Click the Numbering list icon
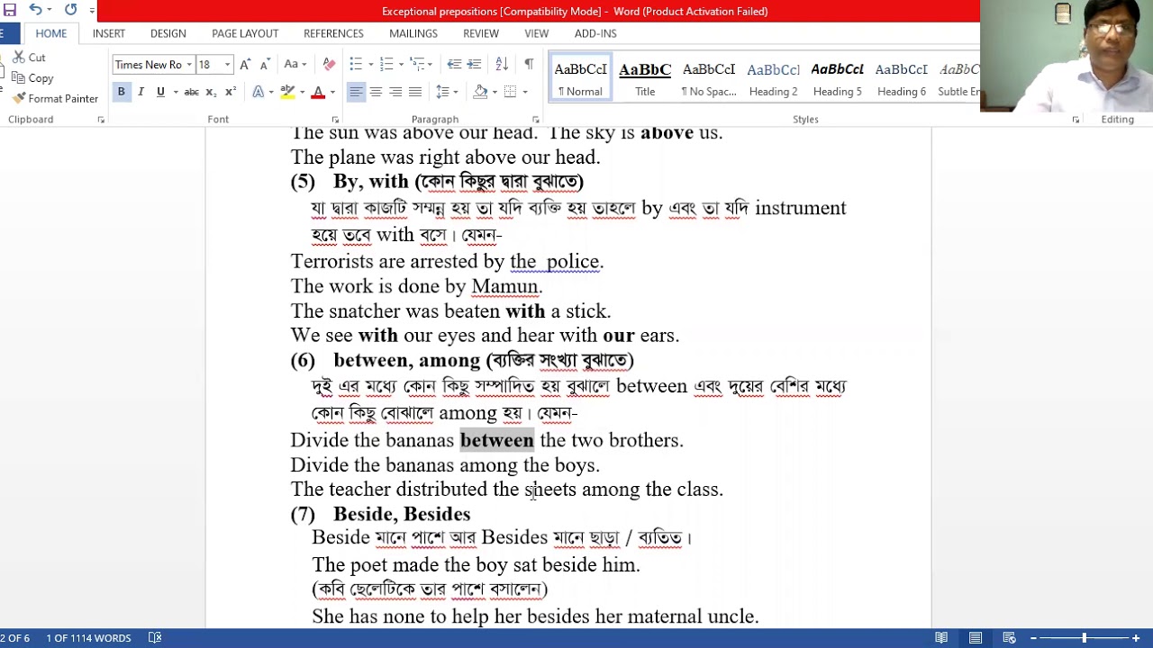Viewport: 1153px width, 648px height. pyautogui.click(x=386, y=65)
